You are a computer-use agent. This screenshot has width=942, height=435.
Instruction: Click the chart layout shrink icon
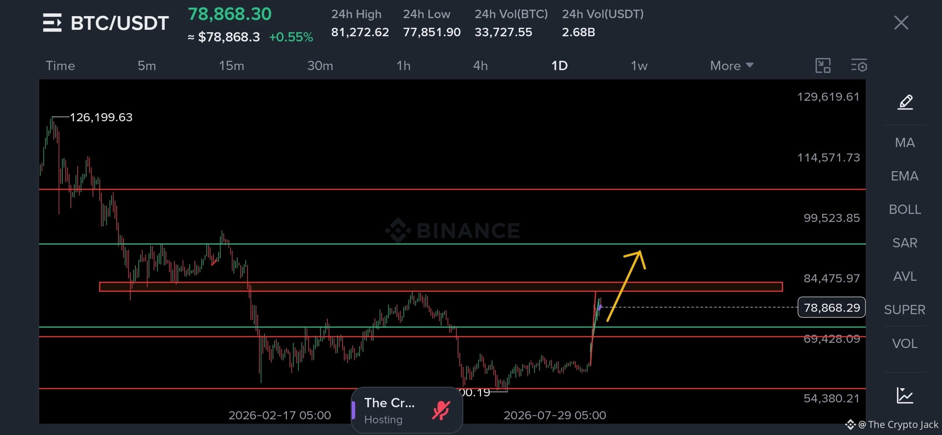[823, 65]
